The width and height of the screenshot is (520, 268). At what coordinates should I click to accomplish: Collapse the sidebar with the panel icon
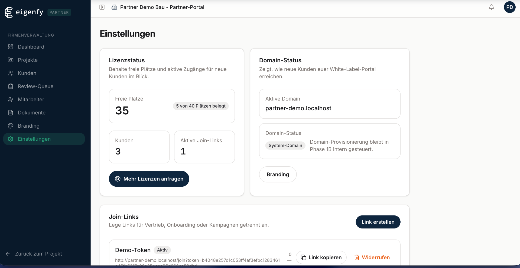click(102, 7)
